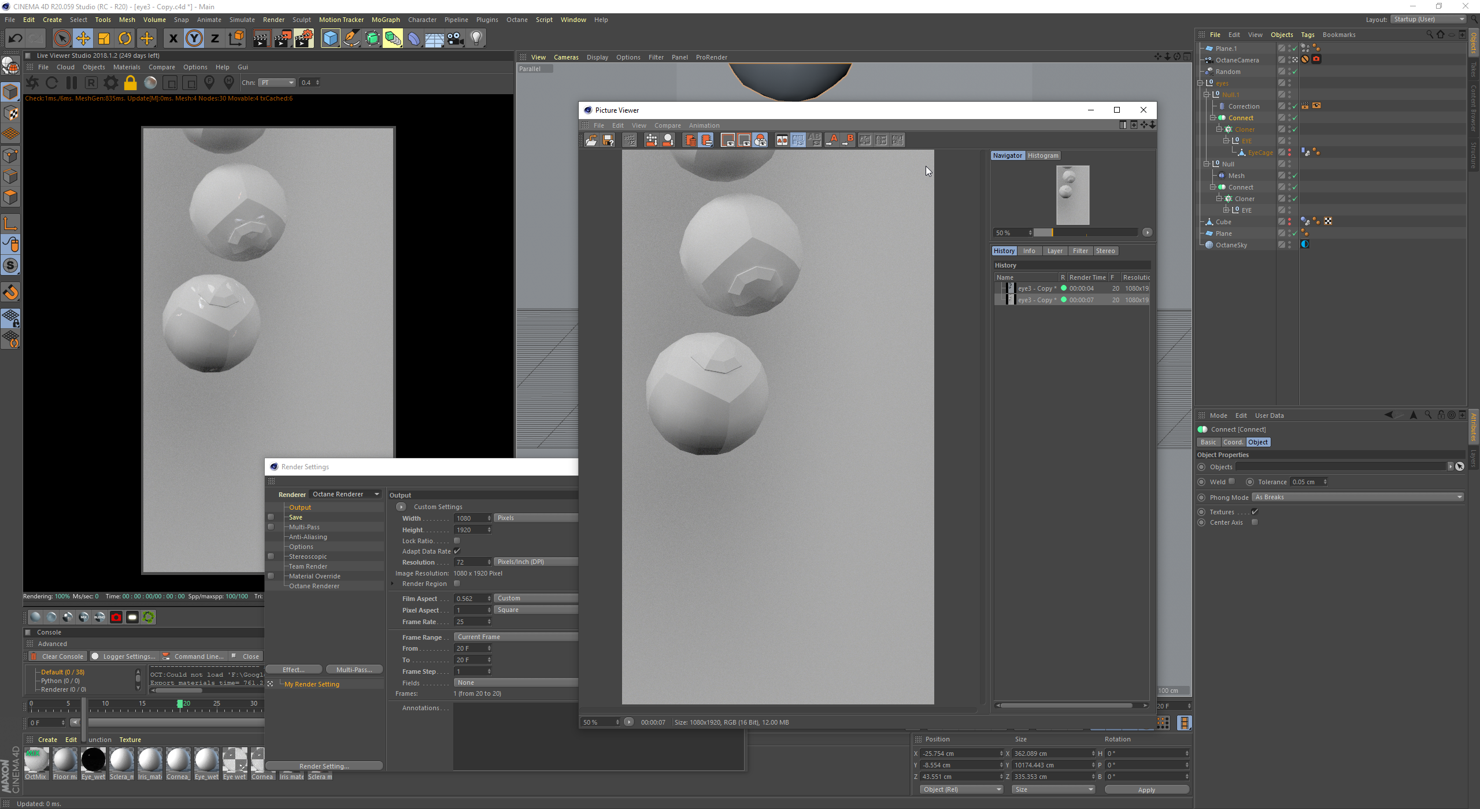1480x809 pixels.
Task: Click the Light bulb icon in toolbar
Action: 476,39
